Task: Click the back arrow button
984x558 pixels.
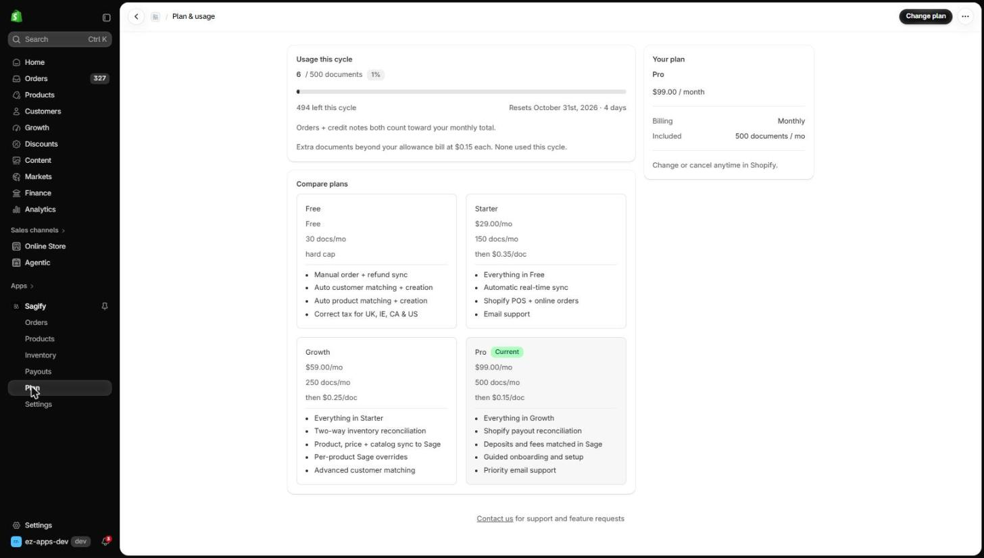Action: point(137,16)
